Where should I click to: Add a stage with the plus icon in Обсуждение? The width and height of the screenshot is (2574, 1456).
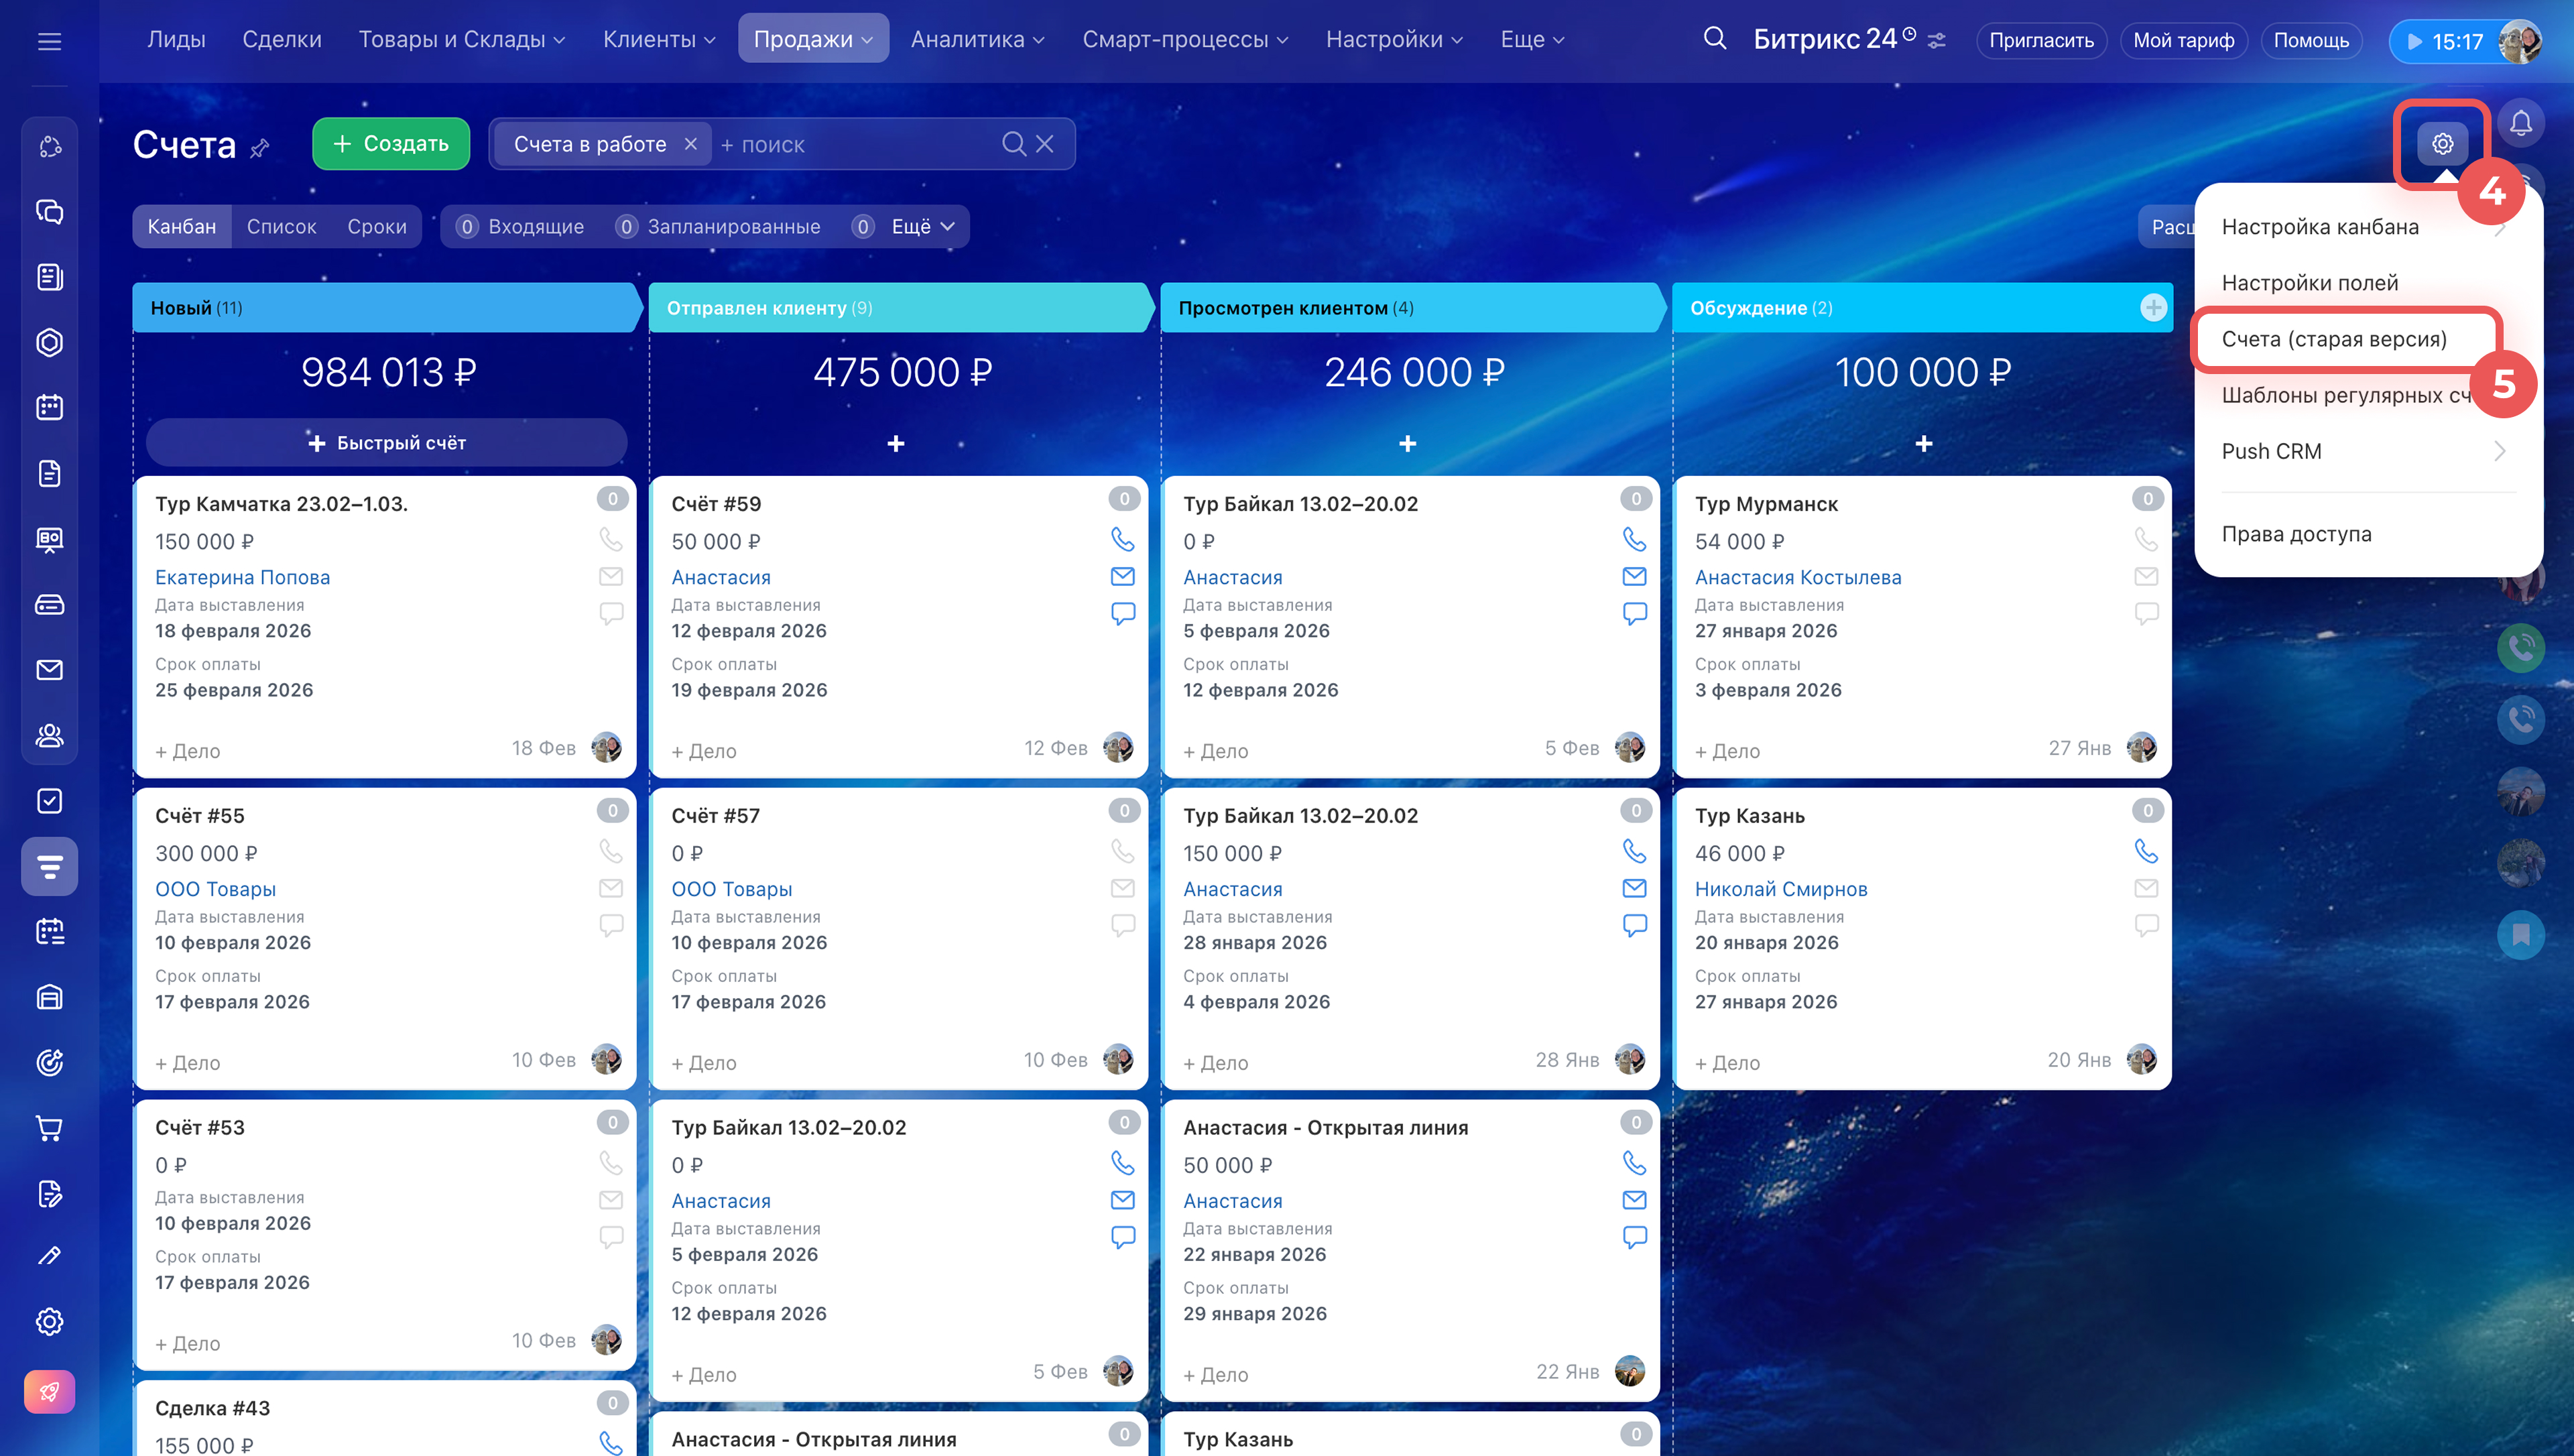tap(2153, 308)
